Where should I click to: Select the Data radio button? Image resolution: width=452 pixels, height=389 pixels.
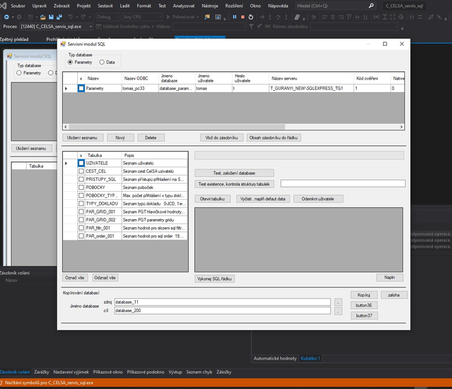click(x=102, y=62)
